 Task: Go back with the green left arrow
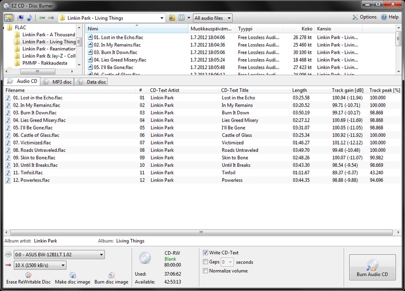click(42, 18)
